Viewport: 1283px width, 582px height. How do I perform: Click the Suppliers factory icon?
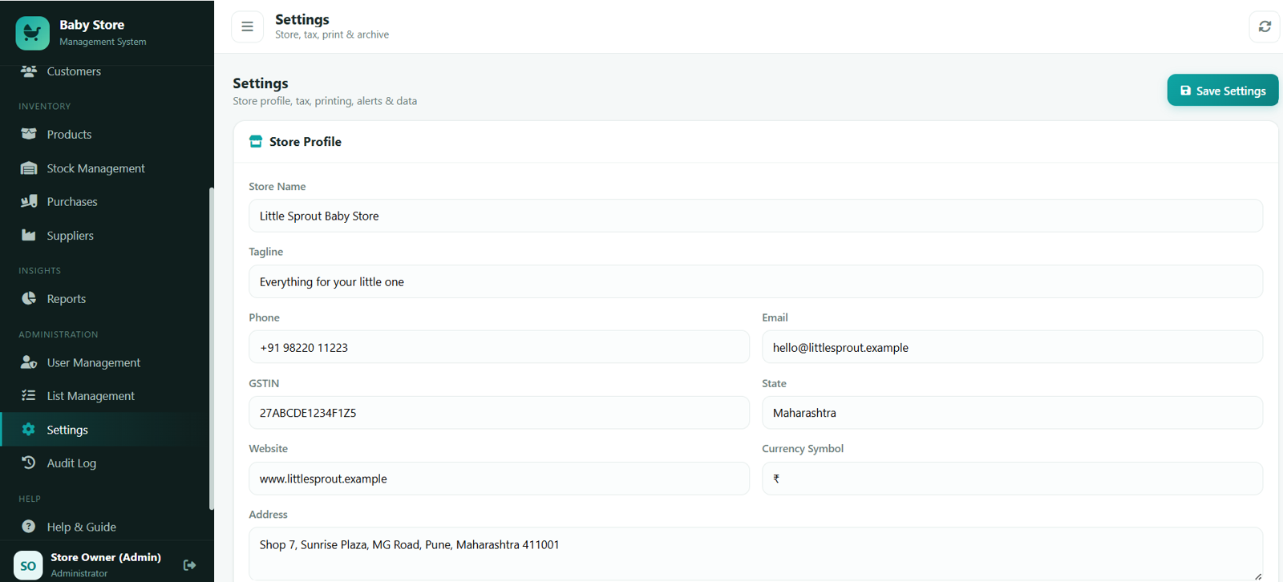point(29,235)
